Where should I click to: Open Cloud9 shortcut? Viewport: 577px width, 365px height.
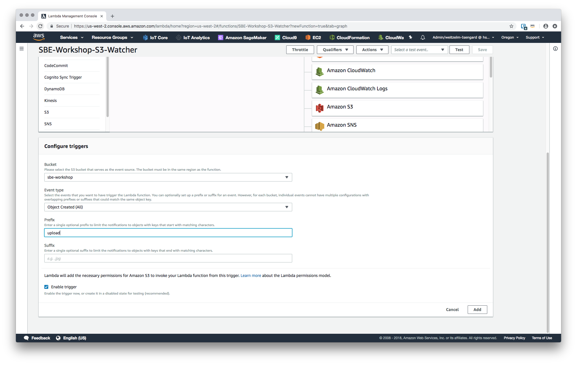286,37
